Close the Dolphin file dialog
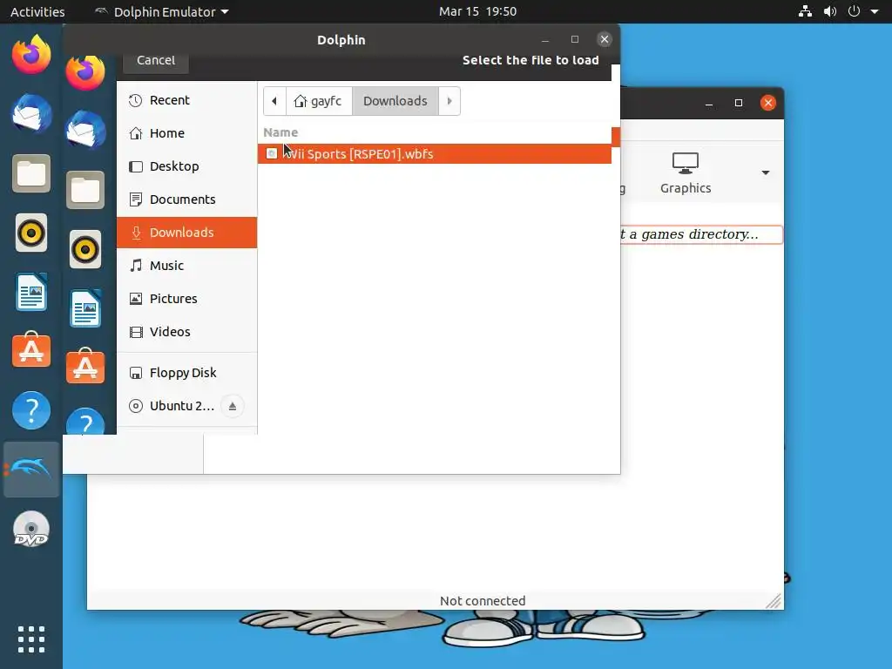Image resolution: width=892 pixels, height=669 pixels. tap(605, 39)
